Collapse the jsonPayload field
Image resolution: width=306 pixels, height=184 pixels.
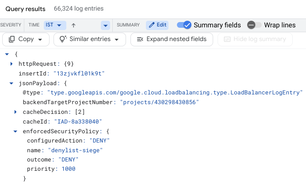click(x=11, y=83)
